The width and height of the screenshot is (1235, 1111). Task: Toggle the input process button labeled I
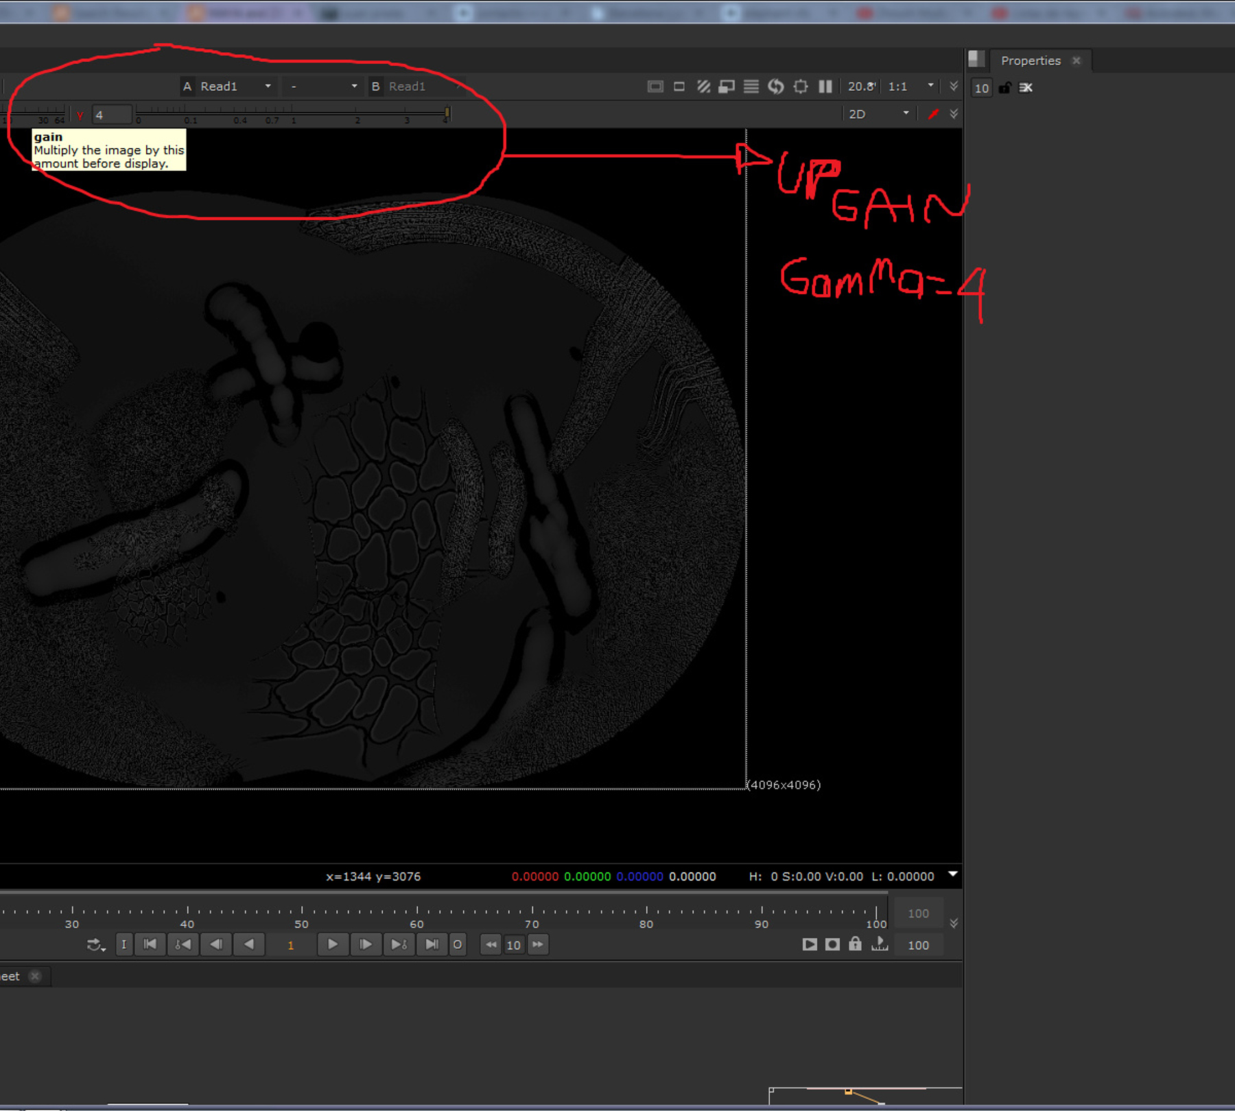tap(124, 945)
